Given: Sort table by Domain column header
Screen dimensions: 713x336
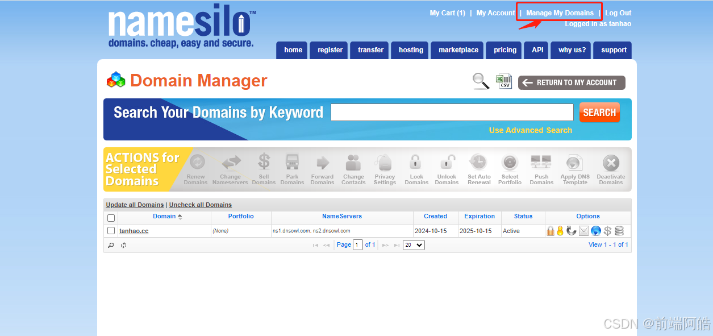Looking at the screenshot, I should pos(164,216).
